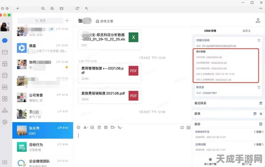Open the xls file with green X icon
265x167 pixels.
109,40
